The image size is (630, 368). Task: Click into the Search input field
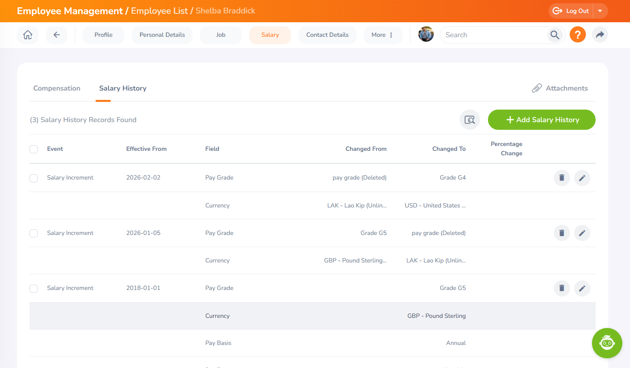pyautogui.click(x=494, y=35)
